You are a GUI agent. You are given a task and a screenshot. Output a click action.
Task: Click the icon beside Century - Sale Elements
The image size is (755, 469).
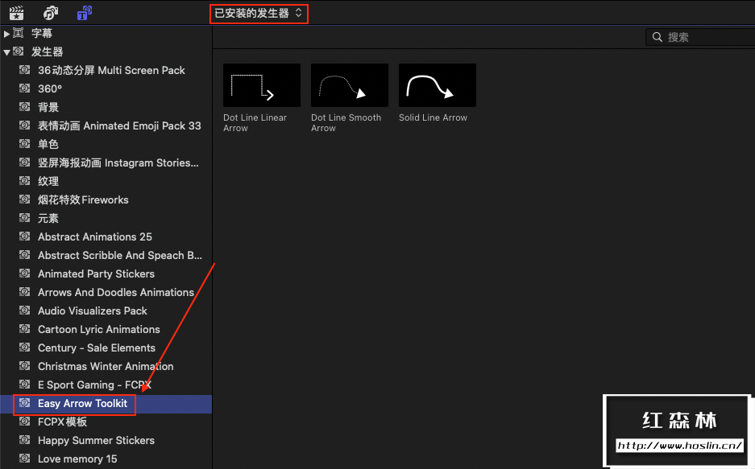tap(24, 347)
